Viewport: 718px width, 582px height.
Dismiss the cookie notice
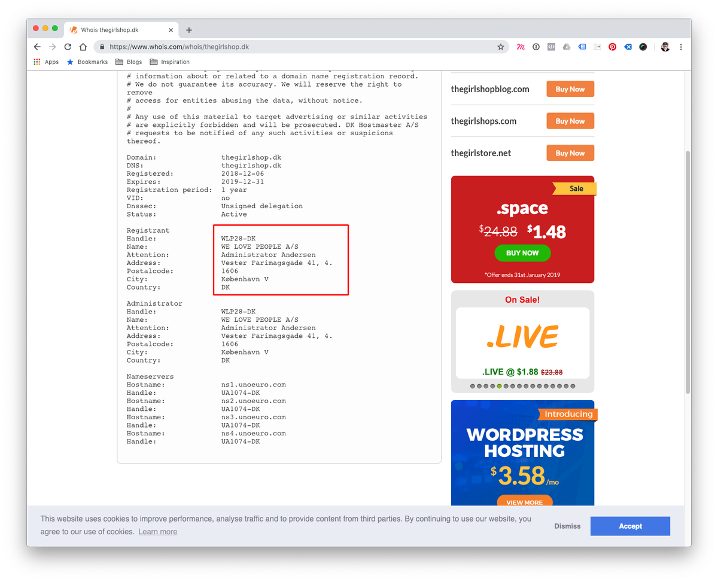[567, 526]
